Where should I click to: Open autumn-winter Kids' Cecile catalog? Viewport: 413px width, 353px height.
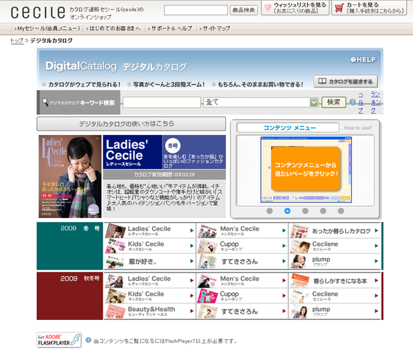point(149,296)
